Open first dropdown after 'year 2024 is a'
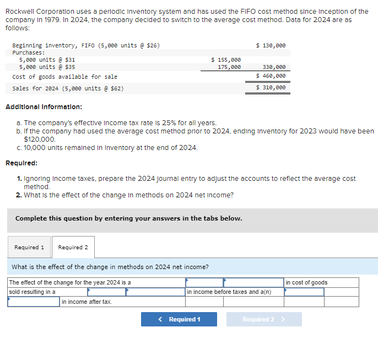Screen dimensions: 378x354 [204, 282]
